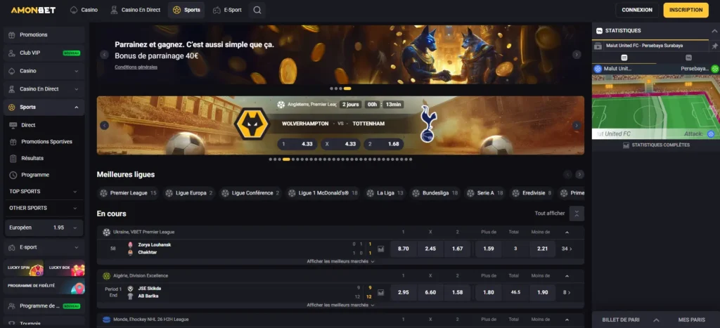Image resolution: width=720 pixels, height=328 pixels.
Task: Filter by La Liga chip
Action: coord(385,193)
